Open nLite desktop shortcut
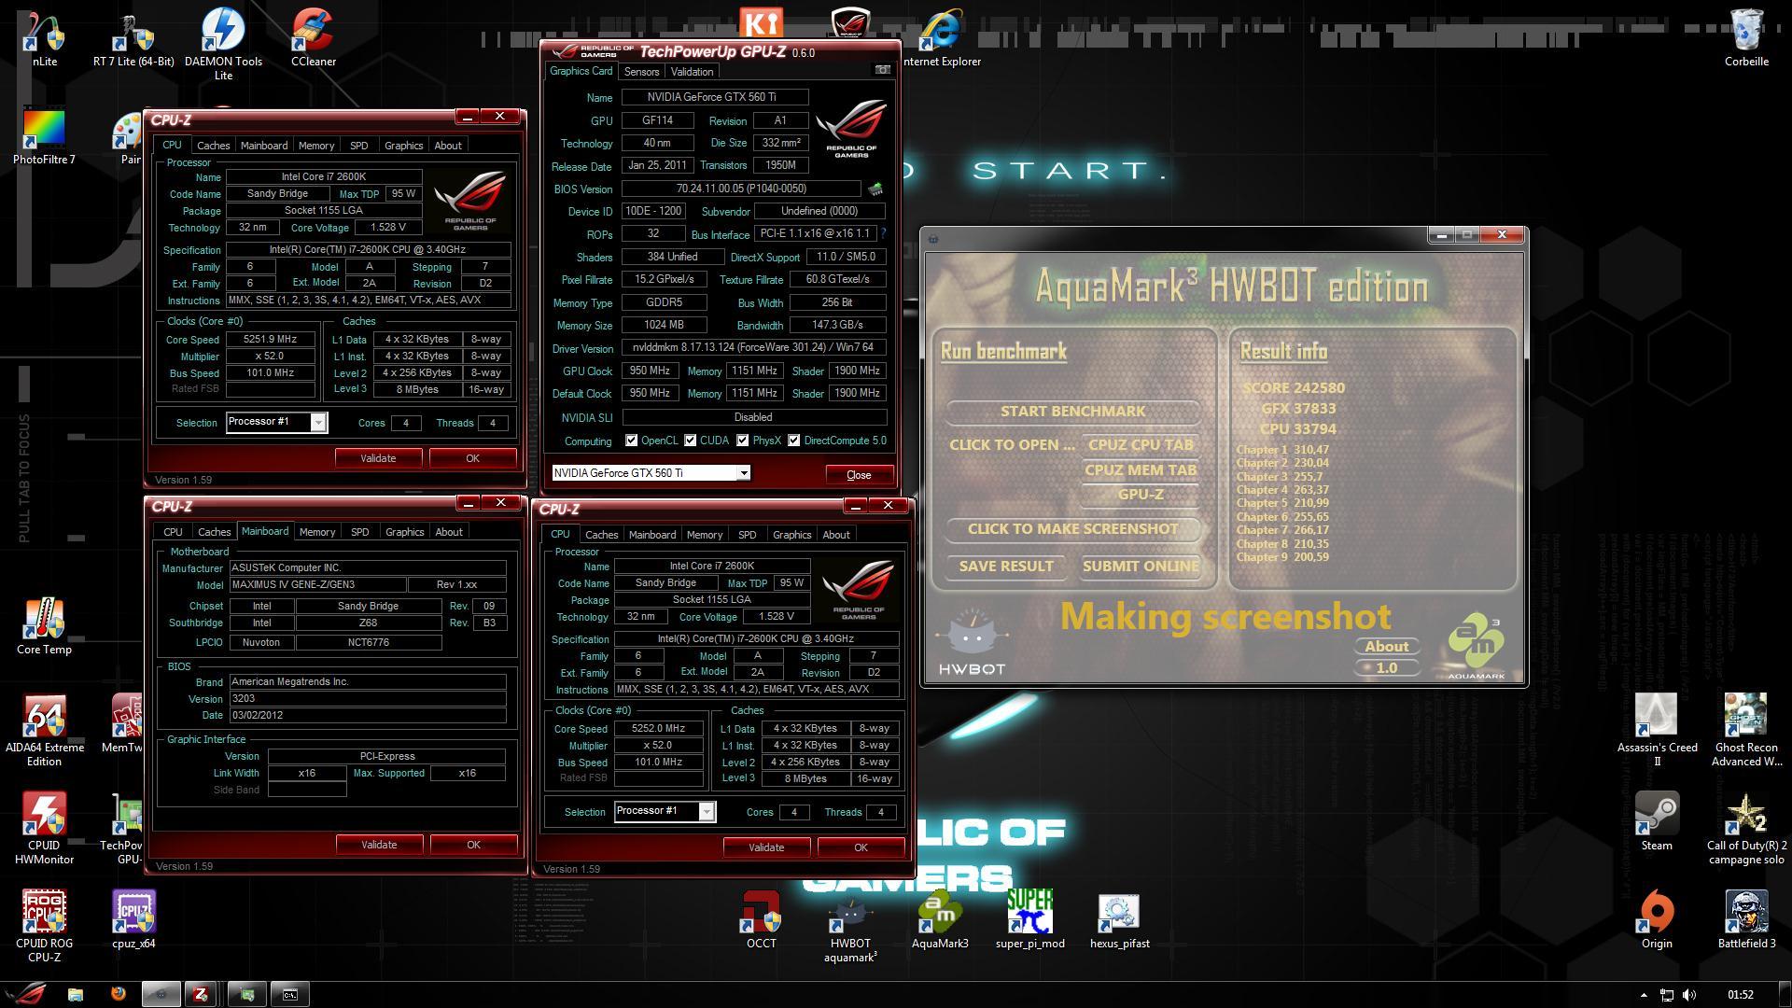The width and height of the screenshot is (1792, 1008). pos(44,37)
